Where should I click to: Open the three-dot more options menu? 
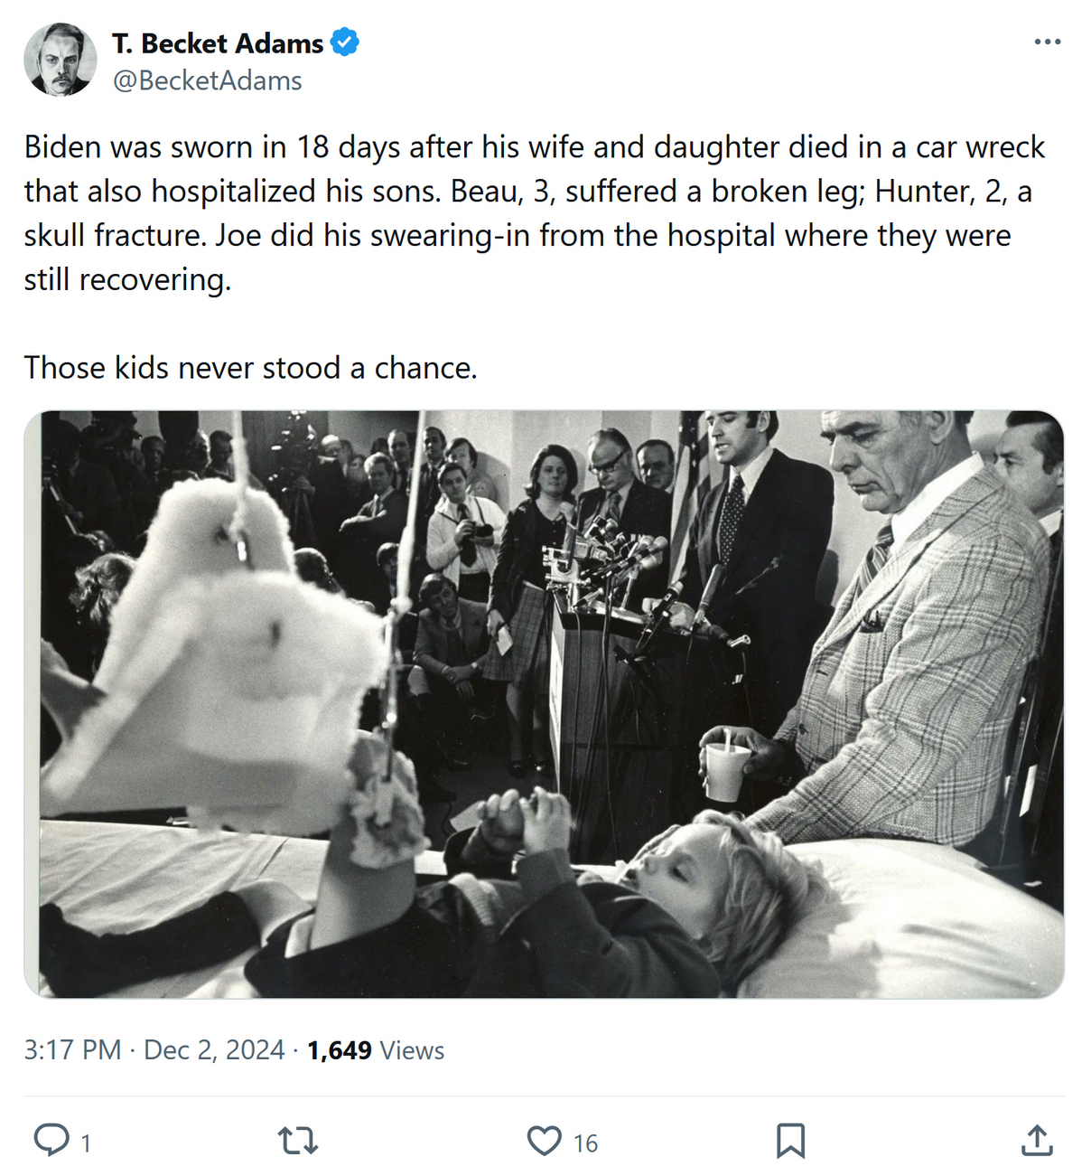pos(1047,42)
